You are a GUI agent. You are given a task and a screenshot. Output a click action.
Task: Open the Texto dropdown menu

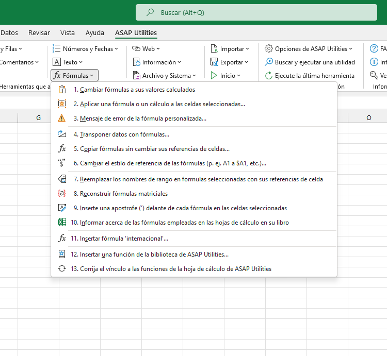click(68, 62)
